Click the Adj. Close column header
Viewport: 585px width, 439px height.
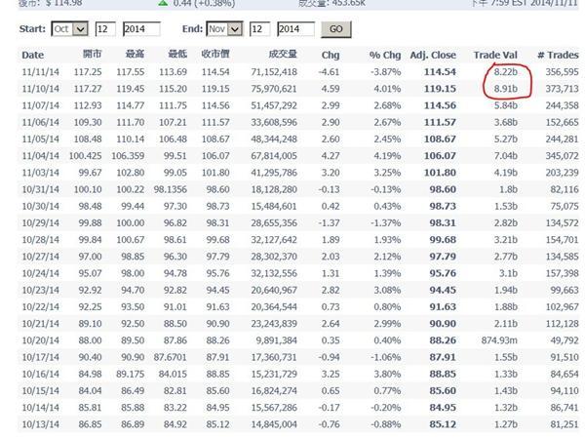pos(433,56)
